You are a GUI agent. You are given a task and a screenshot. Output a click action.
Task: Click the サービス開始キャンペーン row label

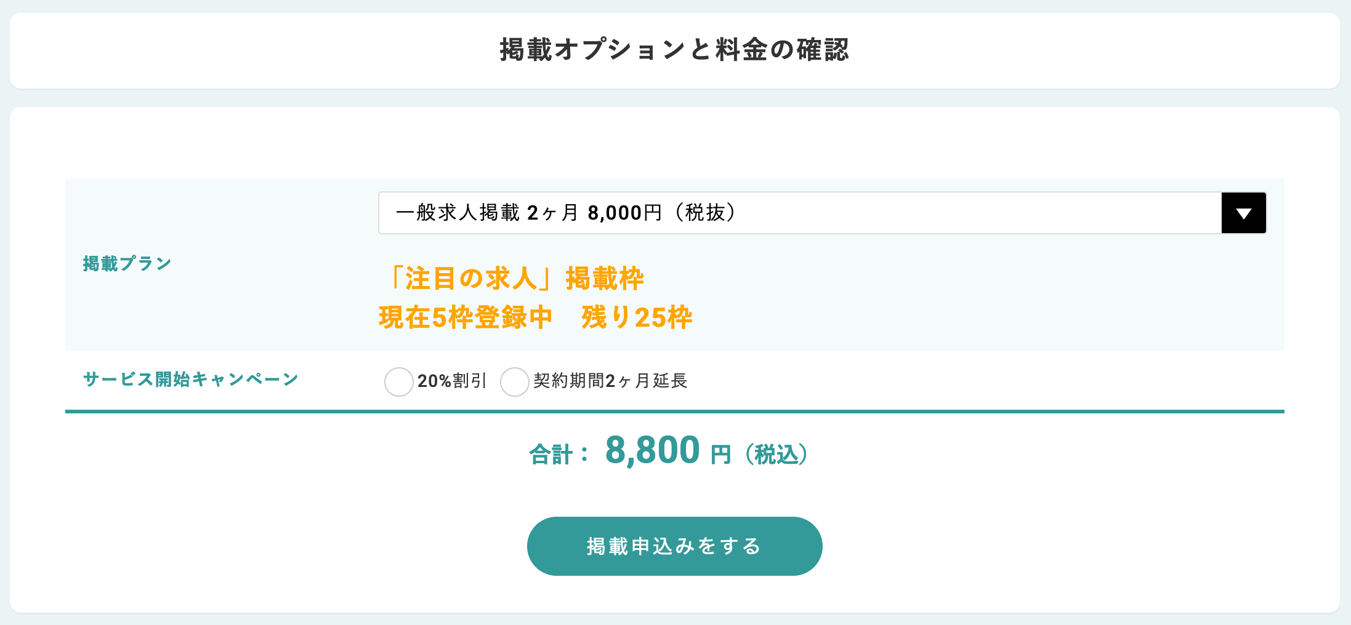point(190,380)
